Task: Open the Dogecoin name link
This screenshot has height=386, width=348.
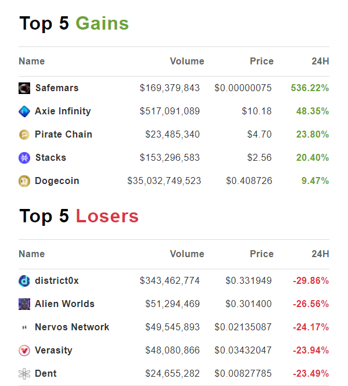Action: pyautogui.click(x=57, y=181)
